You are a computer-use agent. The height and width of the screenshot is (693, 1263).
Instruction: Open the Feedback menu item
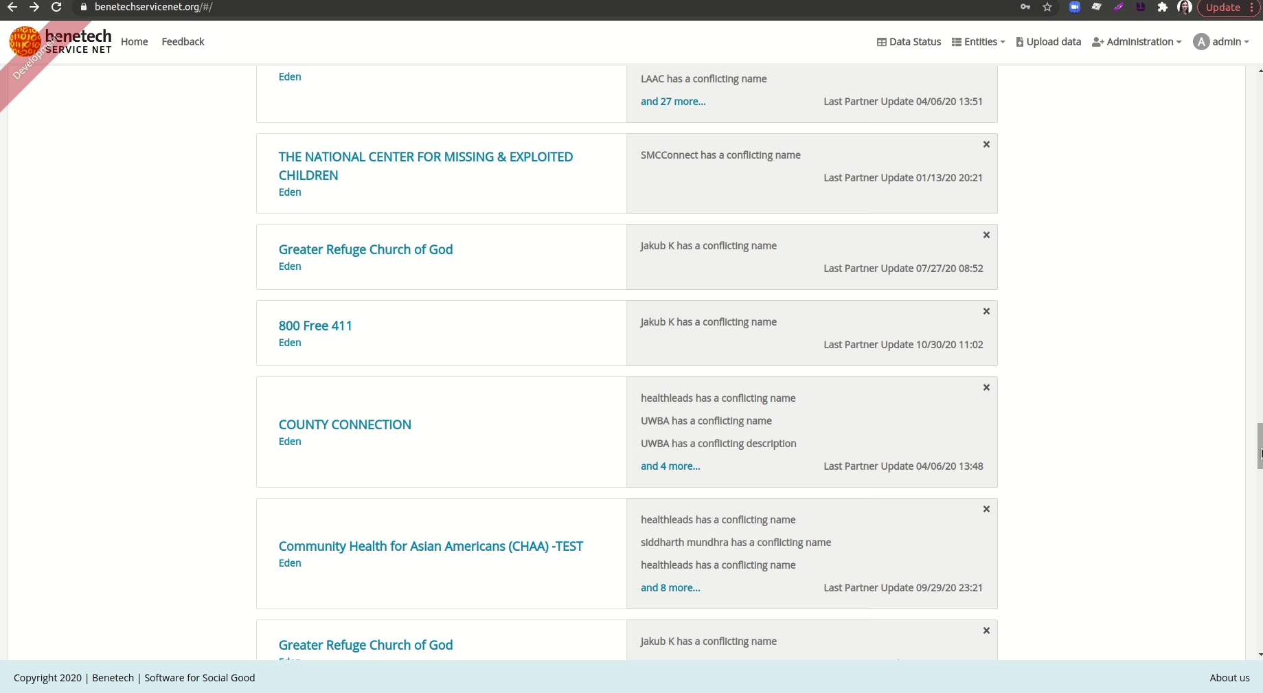pos(183,42)
